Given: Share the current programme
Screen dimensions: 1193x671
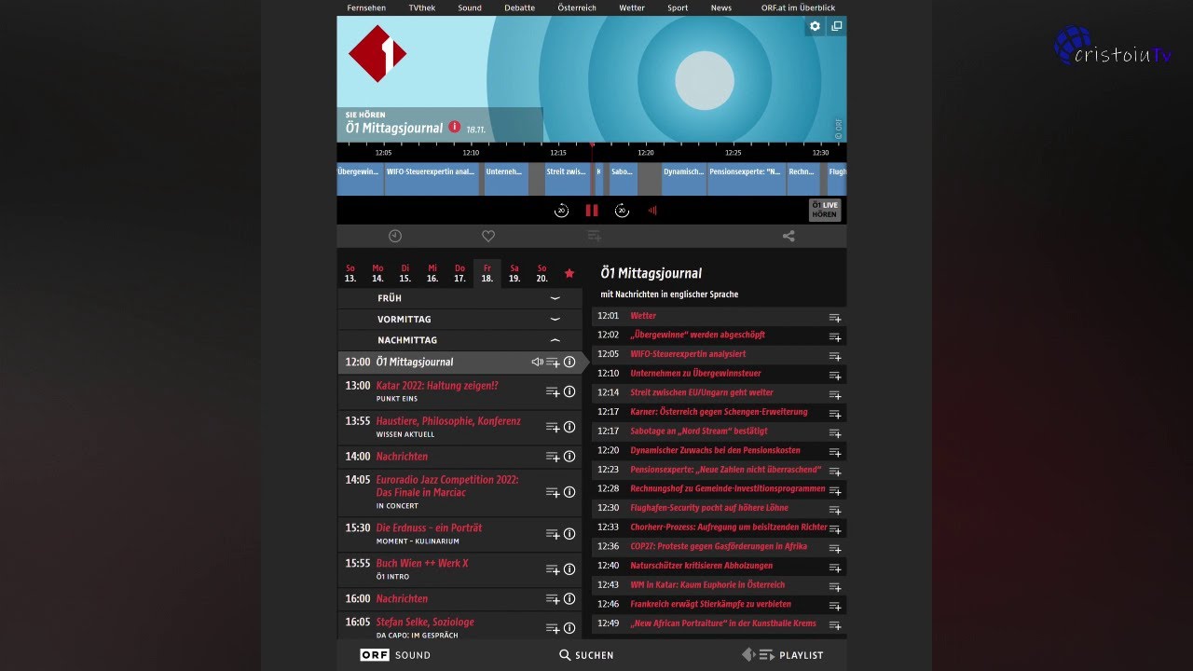Looking at the screenshot, I should coord(788,237).
